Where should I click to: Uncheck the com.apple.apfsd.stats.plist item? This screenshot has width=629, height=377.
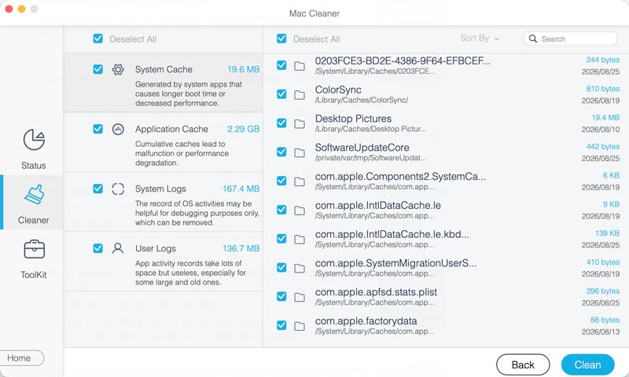[x=281, y=296]
